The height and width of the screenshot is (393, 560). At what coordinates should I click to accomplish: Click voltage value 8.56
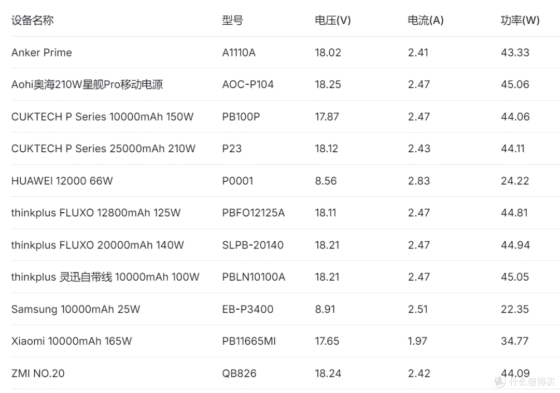(x=326, y=181)
